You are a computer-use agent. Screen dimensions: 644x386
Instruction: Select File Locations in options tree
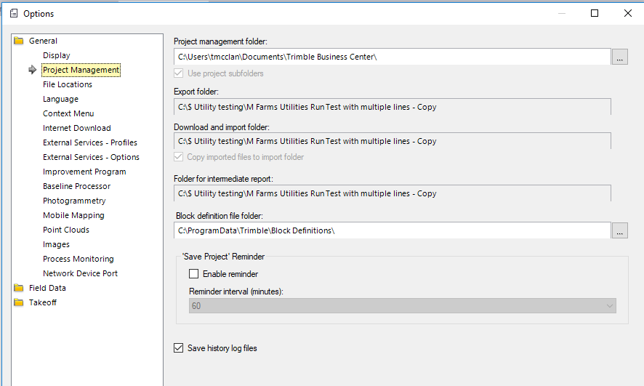click(x=68, y=84)
